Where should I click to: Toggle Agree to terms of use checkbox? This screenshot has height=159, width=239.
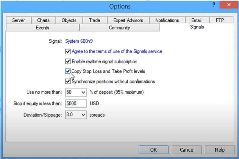[68, 51]
